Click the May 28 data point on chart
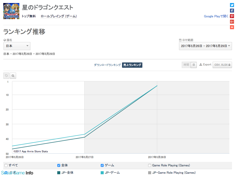The image size is (235, 176). pos(157,86)
